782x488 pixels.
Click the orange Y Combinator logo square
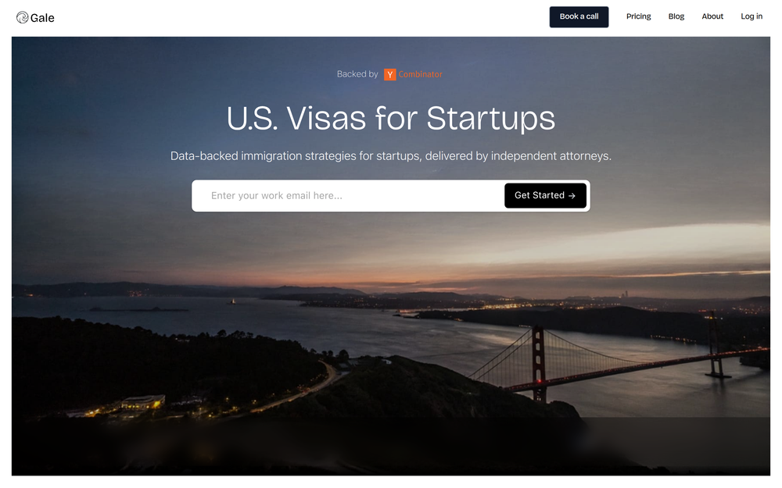389,74
